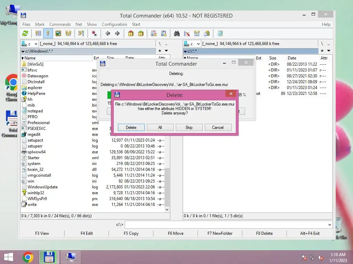
Task: Show the directory tree toolbar icon
Action: [x=68, y=34]
